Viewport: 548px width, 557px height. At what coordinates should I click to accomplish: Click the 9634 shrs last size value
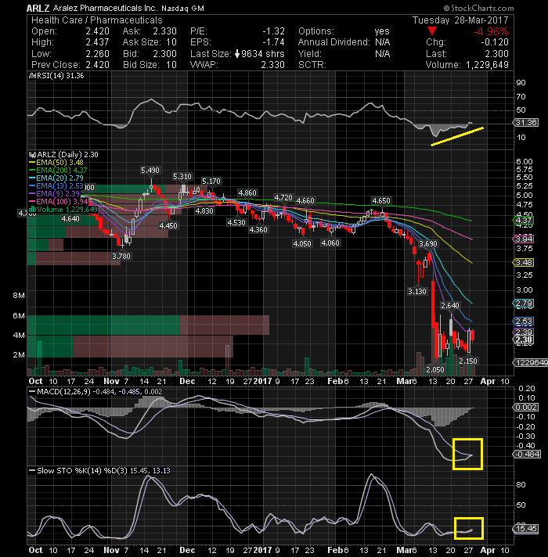(263, 54)
